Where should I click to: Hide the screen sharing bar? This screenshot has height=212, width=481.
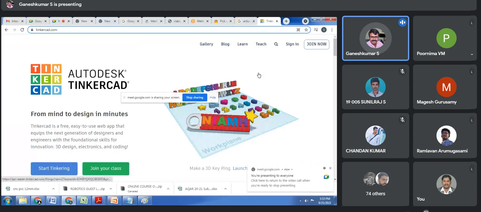click(x=213, y=97)
